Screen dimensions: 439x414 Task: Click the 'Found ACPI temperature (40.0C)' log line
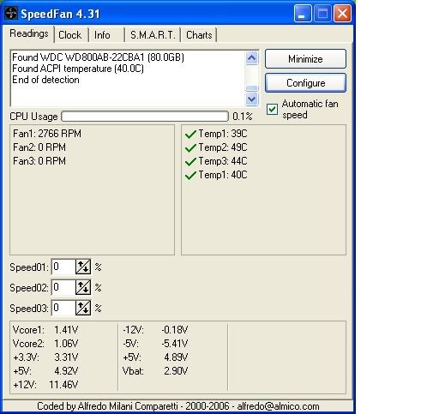coord(78,69)
